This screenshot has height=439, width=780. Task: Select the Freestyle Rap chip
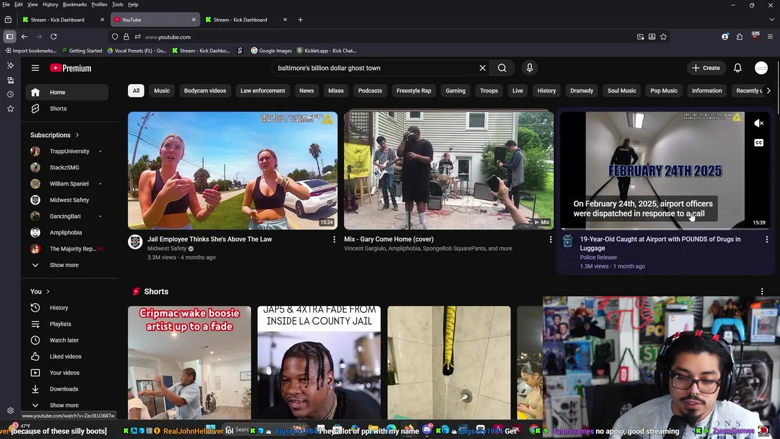(x=414, y=91)
